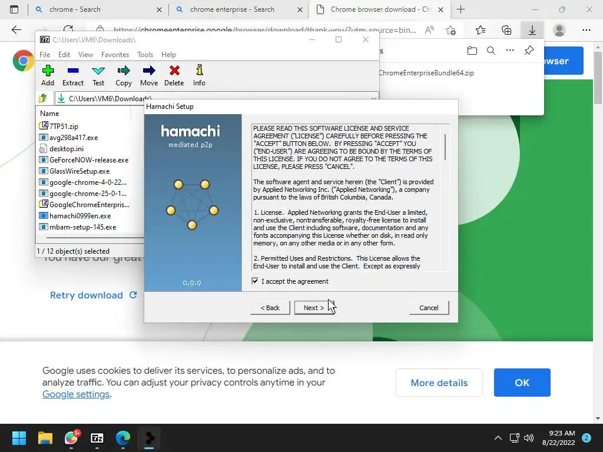The height and width of the screenshot is (452, 603).
Task: Uncheck I accept the agreement
Action: click(x=255, y=281)
